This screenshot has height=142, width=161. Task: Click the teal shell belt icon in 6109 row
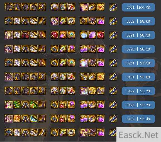34,119
